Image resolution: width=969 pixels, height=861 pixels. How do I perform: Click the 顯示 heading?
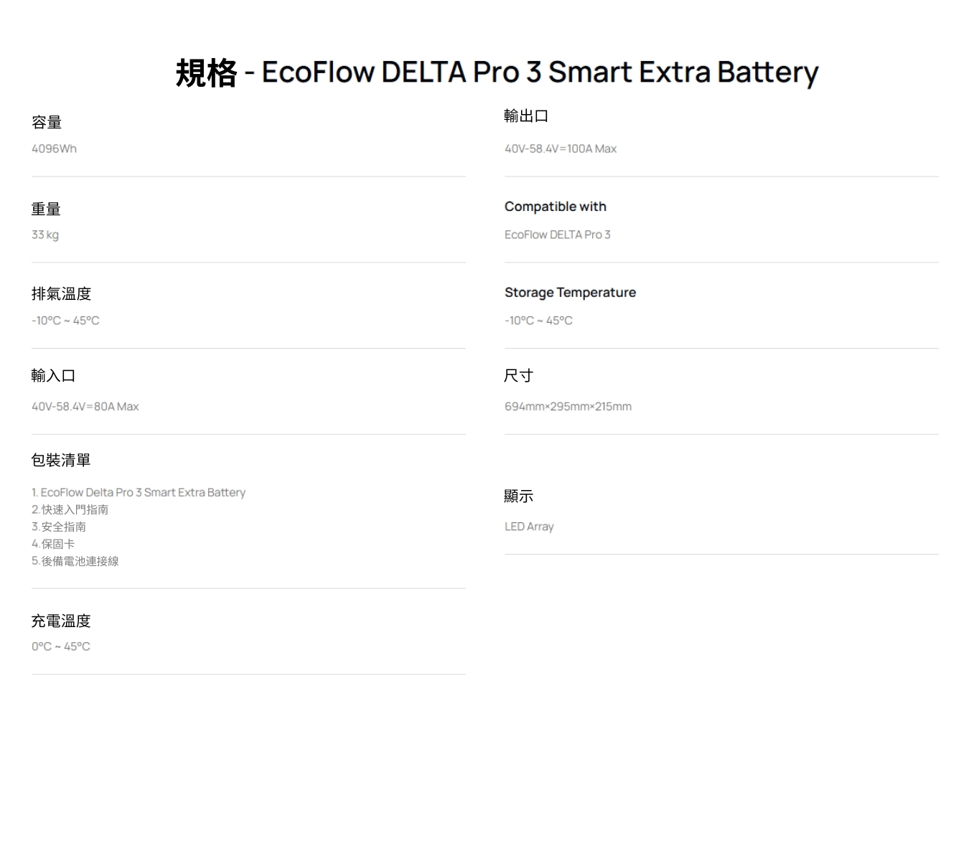518,496
